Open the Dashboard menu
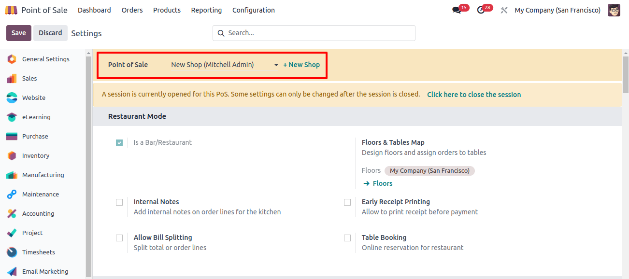The height and width of the screenshot is (279, 629). tap(94, 10)
